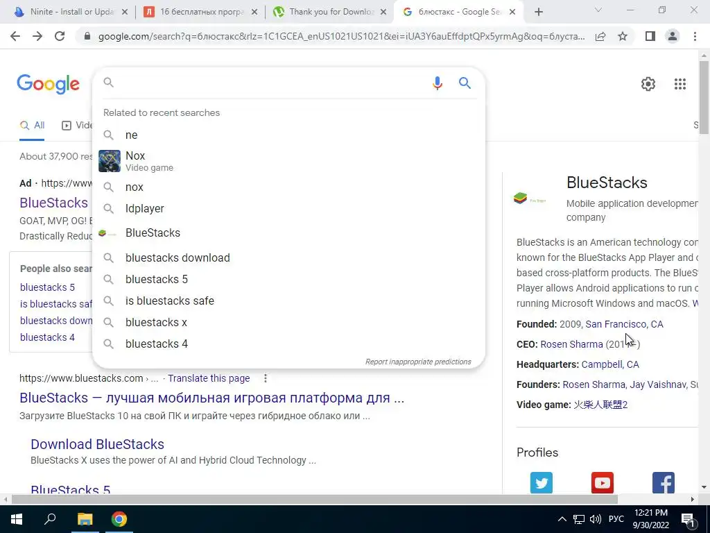Screen dimensions: 710x533
Task: Click the Chrome back arrow
Action: point(15,36)
